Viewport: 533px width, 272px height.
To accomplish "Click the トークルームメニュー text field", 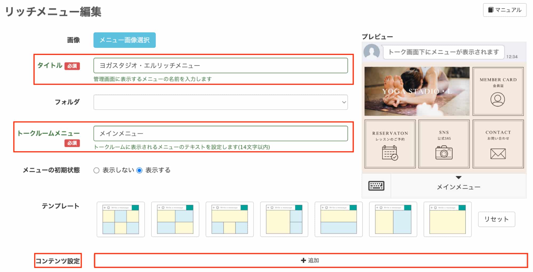I will [221, 134].
